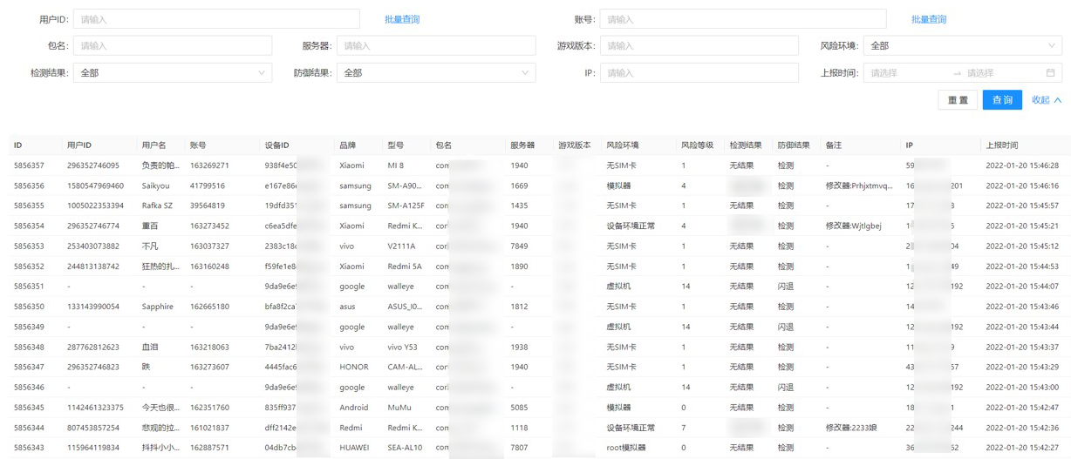Pick the end date in 上报时间 range

pos(1001,73)
